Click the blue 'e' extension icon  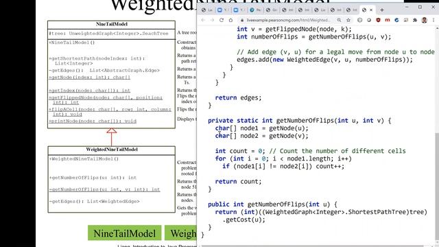tap(396, 20)
